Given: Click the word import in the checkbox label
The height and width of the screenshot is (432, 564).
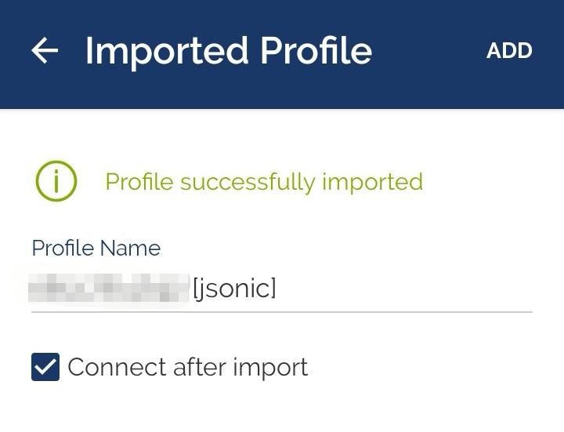Looking at the screenshot, I should point(270,368).
